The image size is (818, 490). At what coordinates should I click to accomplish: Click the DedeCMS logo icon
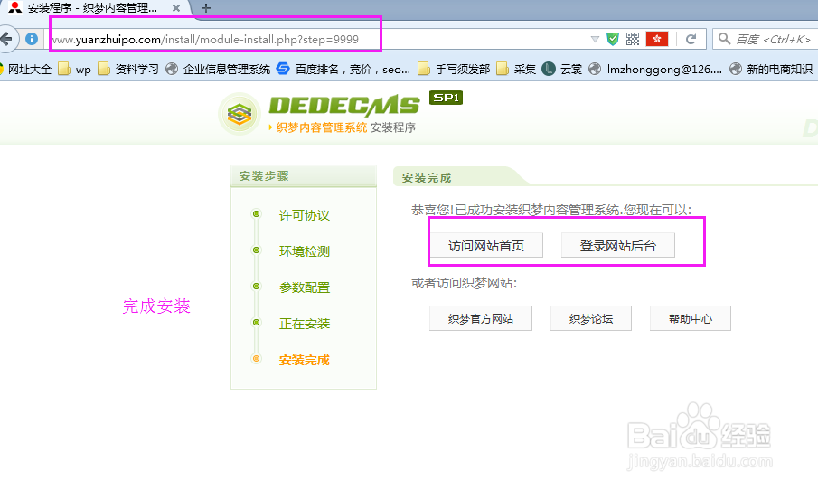click(240, 114)
